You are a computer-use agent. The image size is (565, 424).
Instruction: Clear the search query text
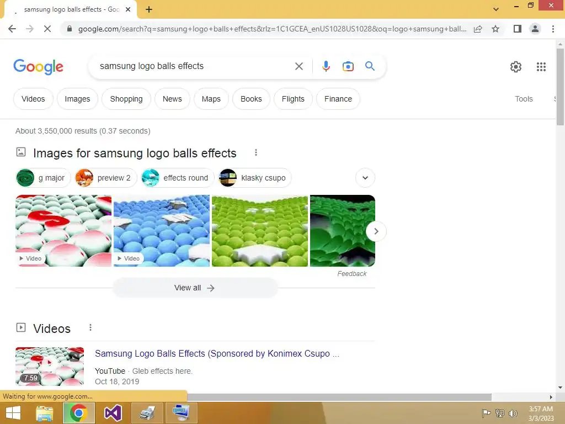coord(299,66)
